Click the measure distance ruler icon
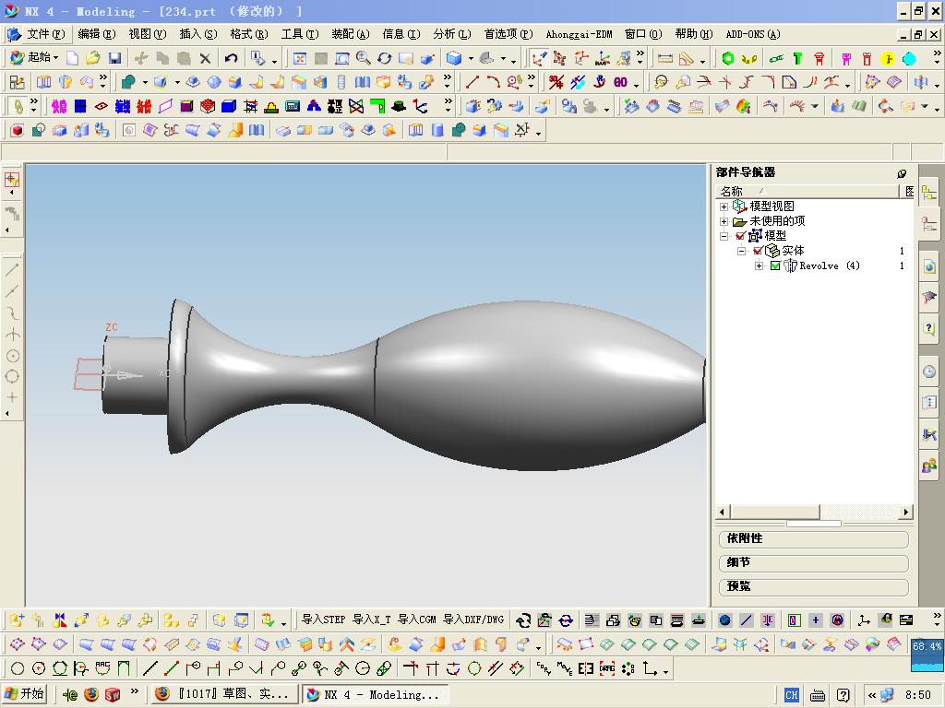The width and height of the screenshot is (945, 708). [x=664, y=58]
